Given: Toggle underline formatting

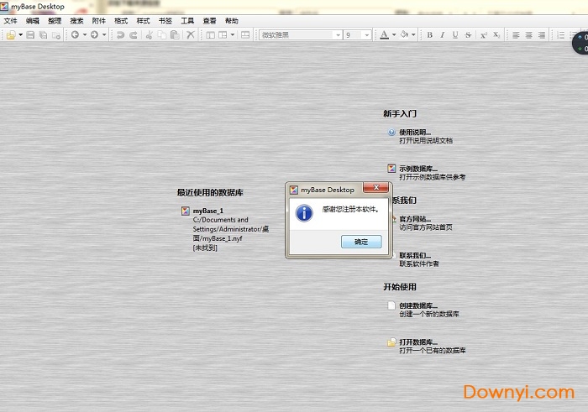Looking at the screenshot, I should 455,35.
